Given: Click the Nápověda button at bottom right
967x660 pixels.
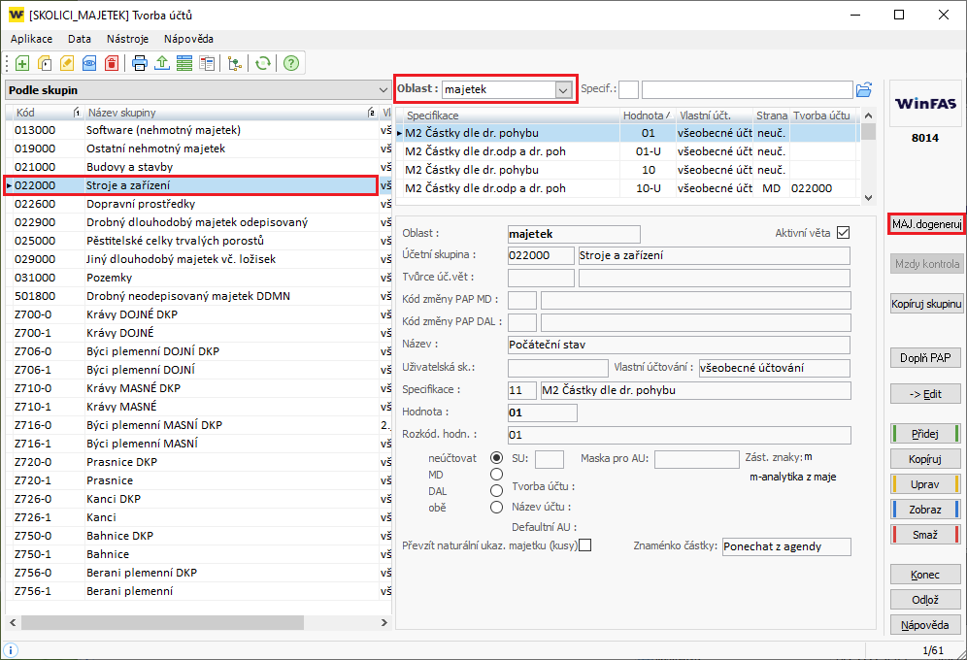Looking at the screenshot, I should 925,625.
